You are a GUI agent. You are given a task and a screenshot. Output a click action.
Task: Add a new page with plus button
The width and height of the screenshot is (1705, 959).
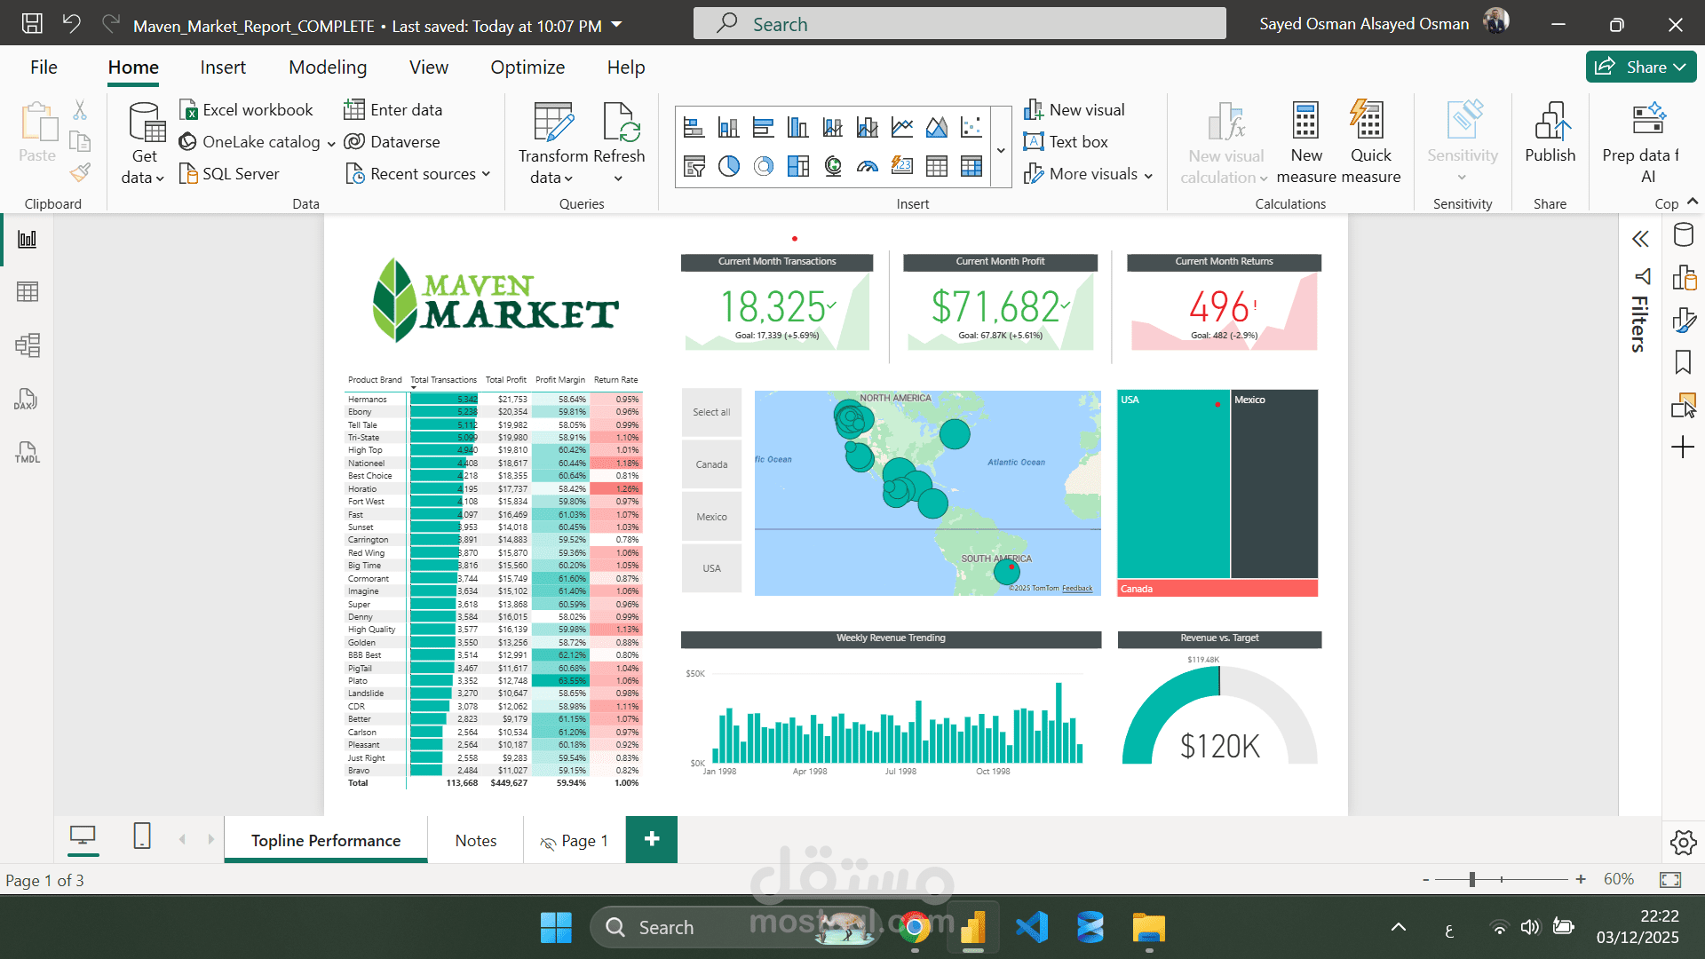651,840
